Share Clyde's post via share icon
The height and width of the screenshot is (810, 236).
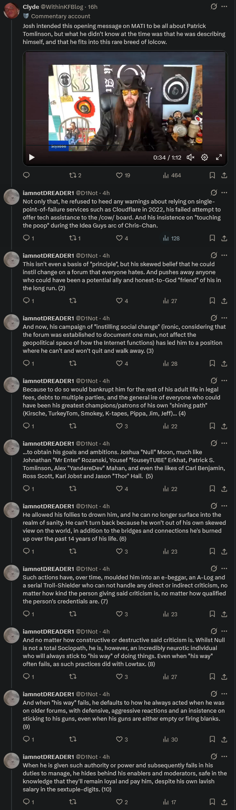224,176
